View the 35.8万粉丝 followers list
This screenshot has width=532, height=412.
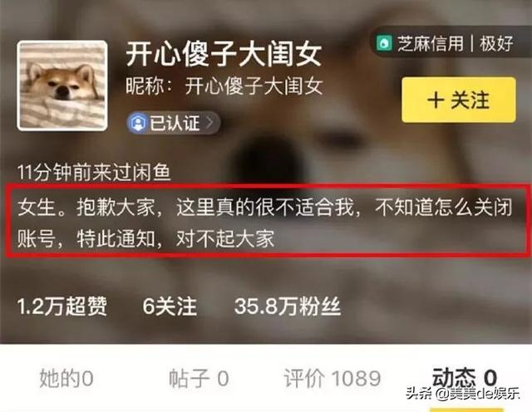point(288,307)
